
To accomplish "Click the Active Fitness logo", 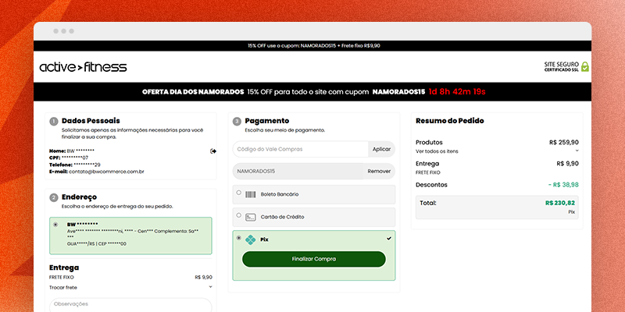I will pos(83,67).
